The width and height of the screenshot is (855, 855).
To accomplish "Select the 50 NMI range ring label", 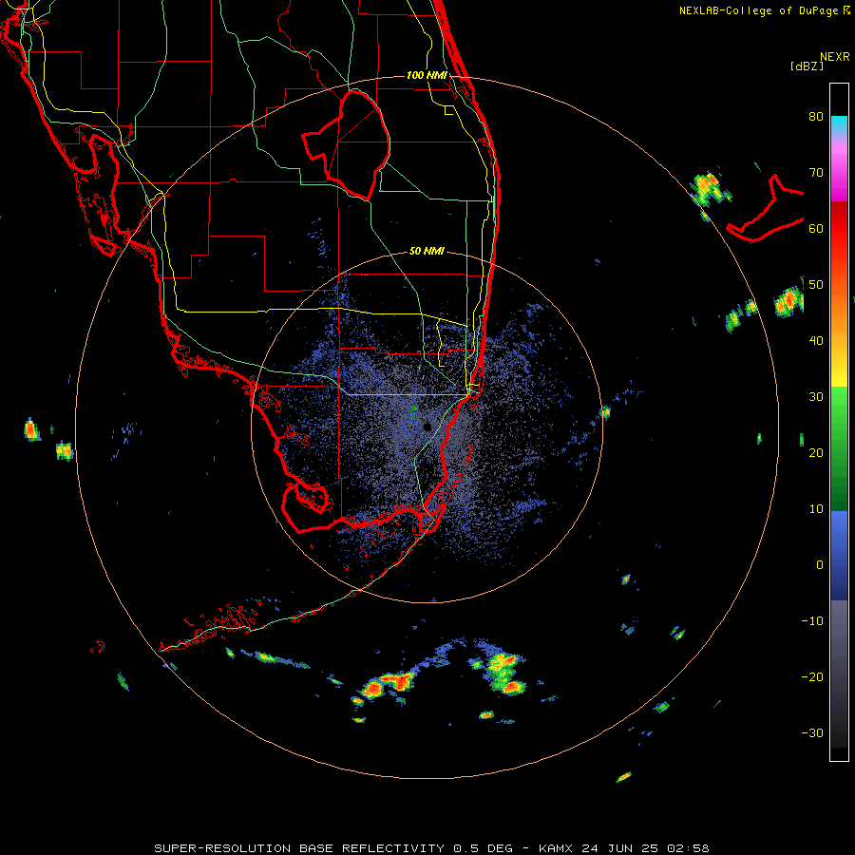I will coord(427,252).
